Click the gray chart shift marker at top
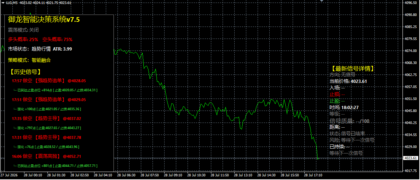420x180 pixels. click(x=322, y=1)
